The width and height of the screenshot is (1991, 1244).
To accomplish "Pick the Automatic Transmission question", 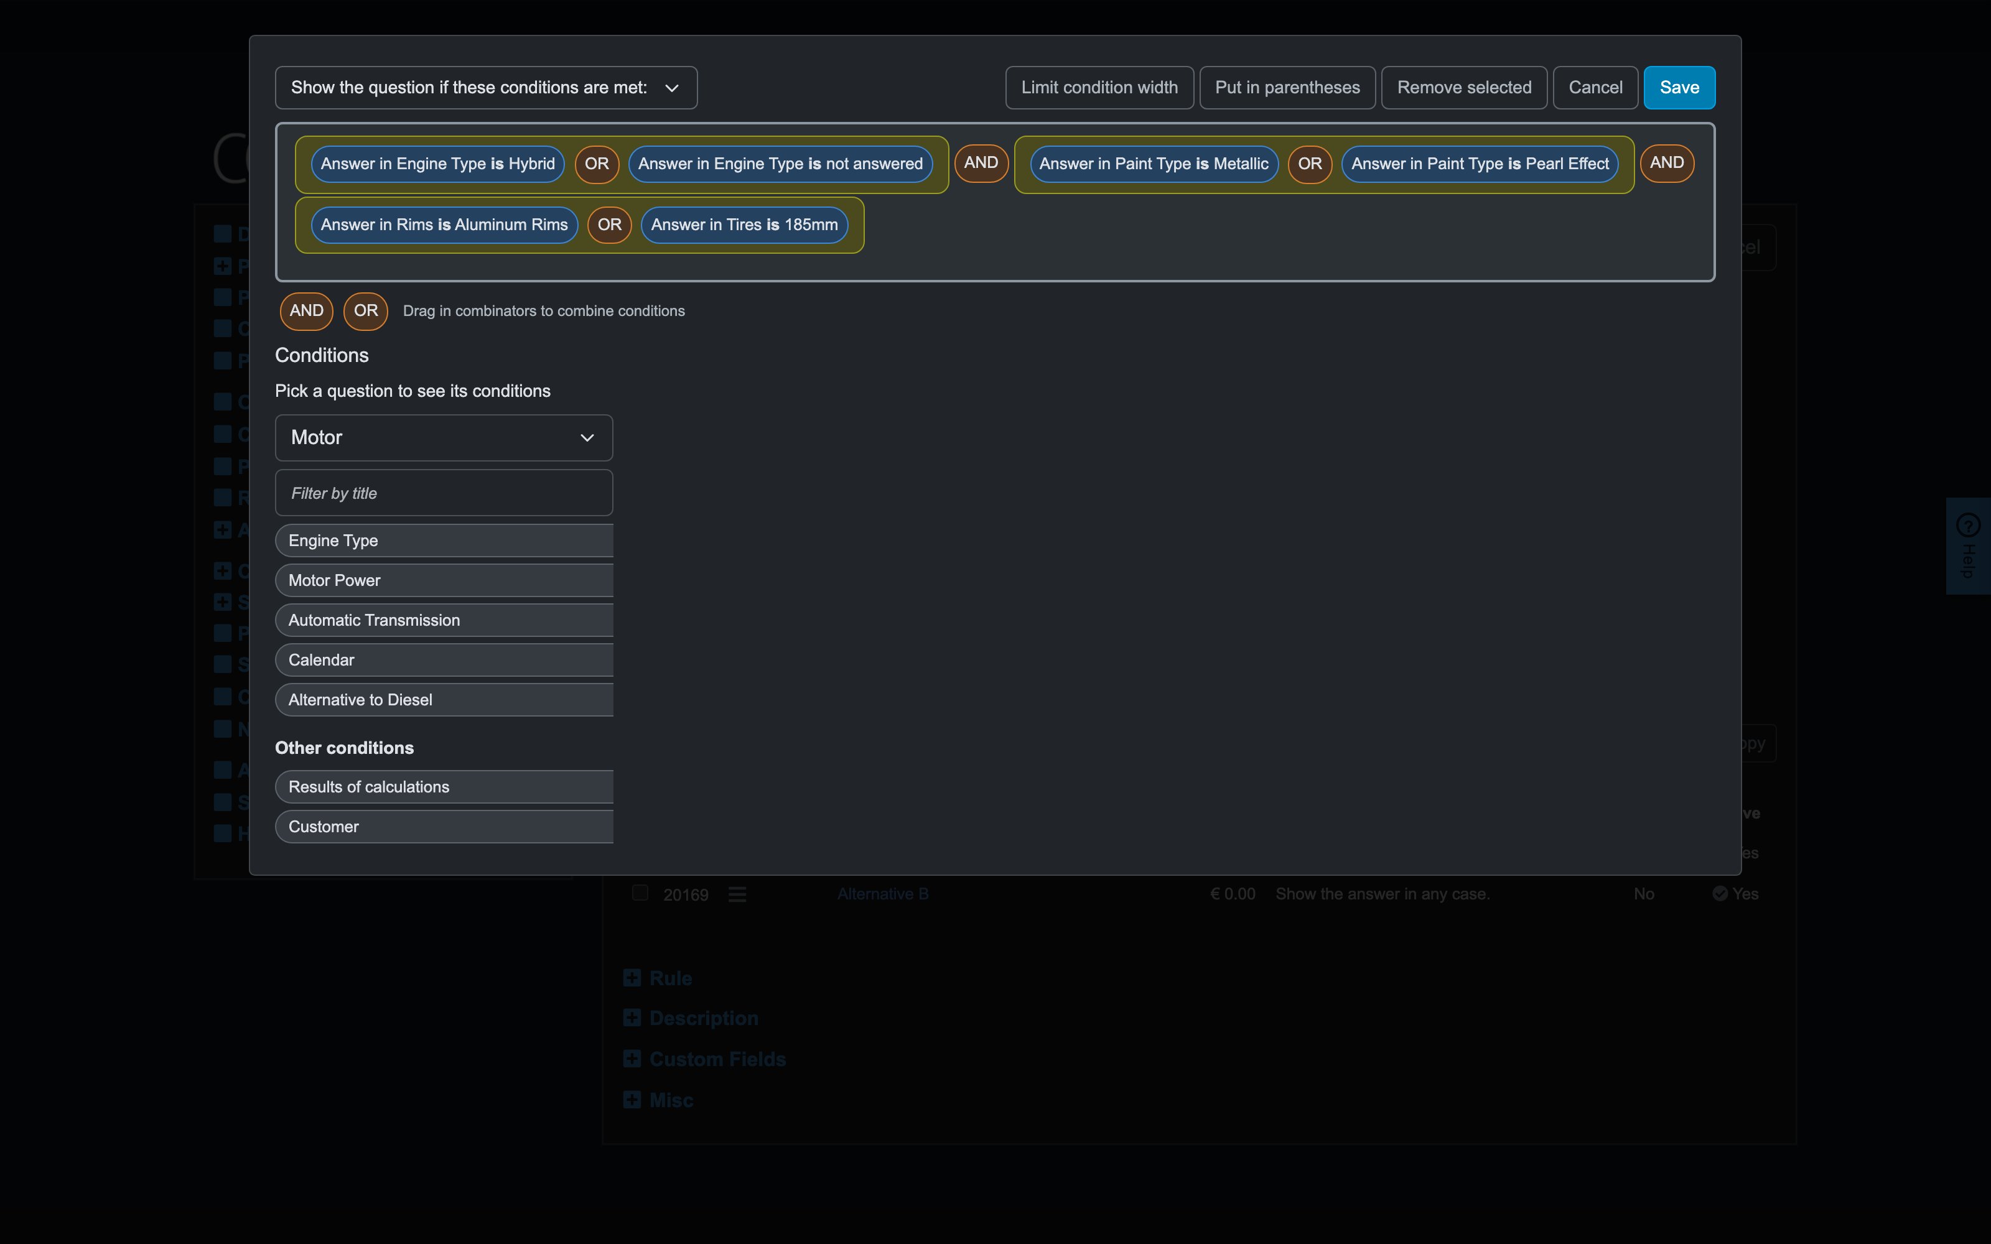I will (444, 620).
